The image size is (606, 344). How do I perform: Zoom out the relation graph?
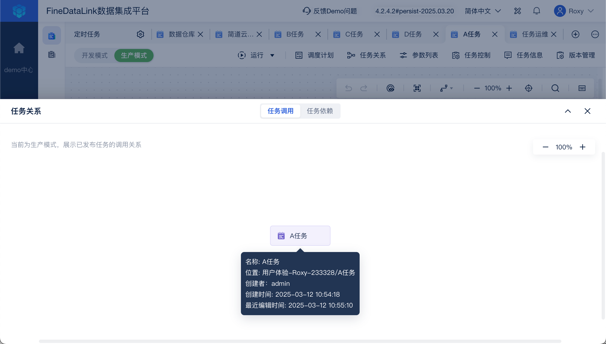tap(546, 147)
